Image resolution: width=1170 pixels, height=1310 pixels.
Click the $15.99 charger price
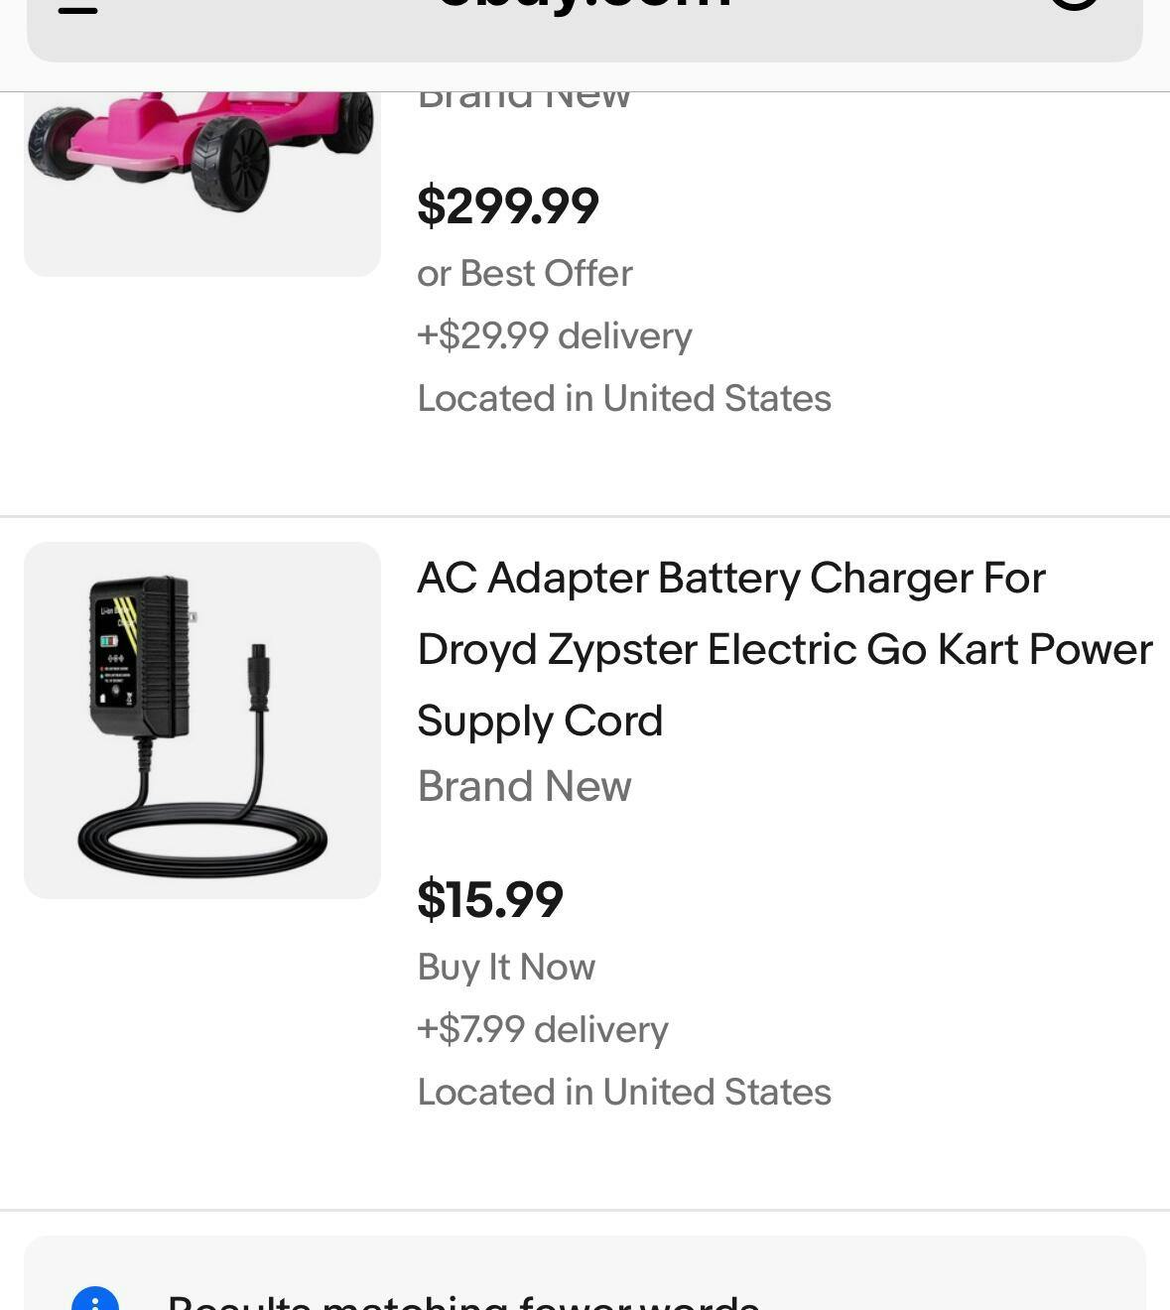[x=490, y=899]
